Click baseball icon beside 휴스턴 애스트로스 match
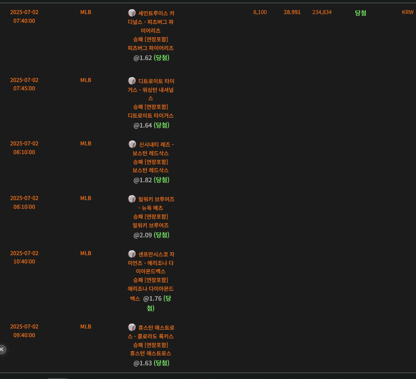 tap(132, 327)
